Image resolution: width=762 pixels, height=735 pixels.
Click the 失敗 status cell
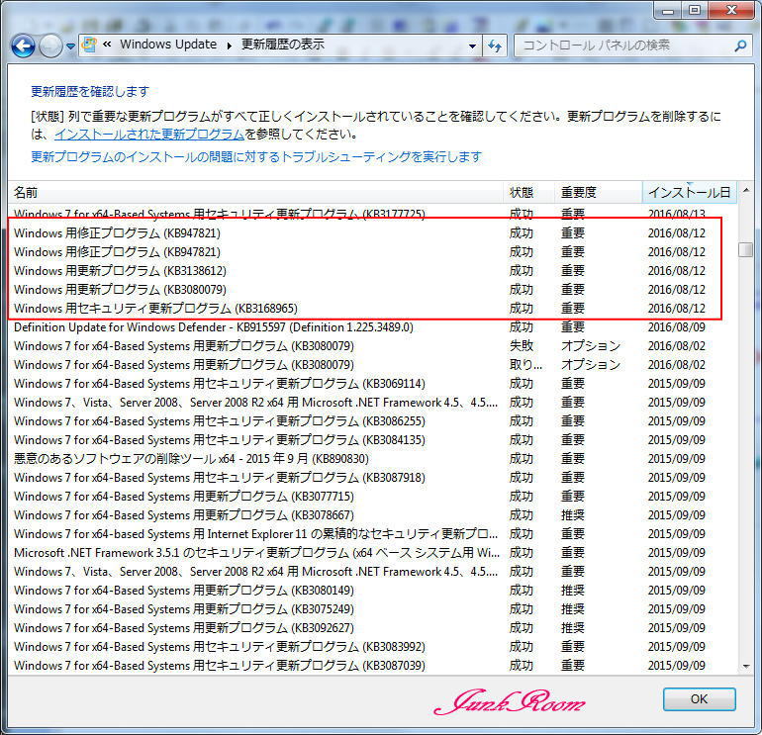(x=522, y=346)
